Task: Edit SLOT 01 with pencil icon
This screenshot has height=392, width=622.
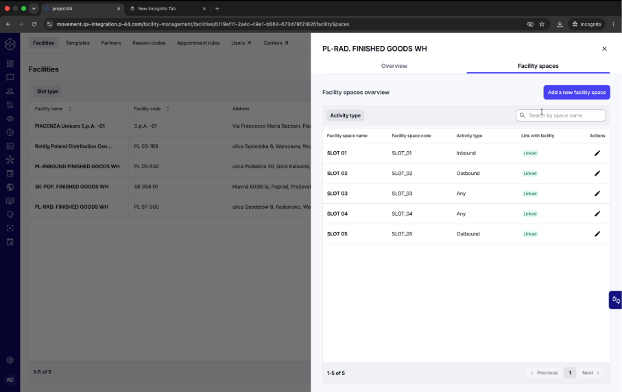Action: tap(597, 153)
